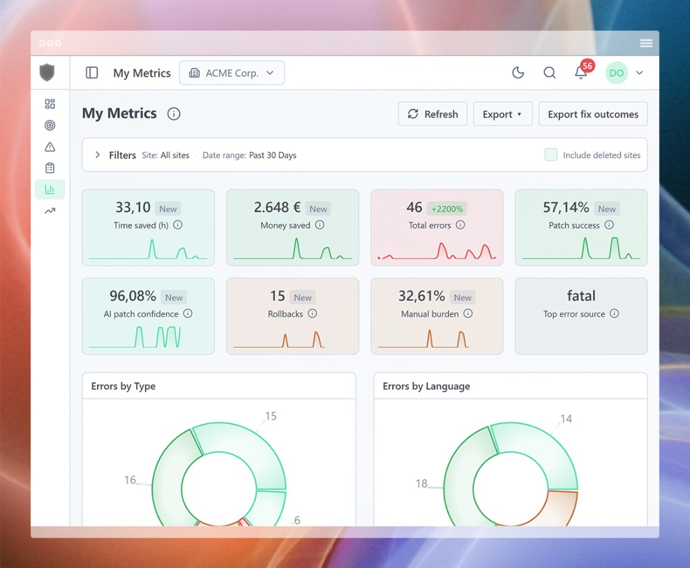This screenshot has width=690, height=568.
Task: Click the 18 segment of Errors by Language donut
Action: tap(461, 479)
